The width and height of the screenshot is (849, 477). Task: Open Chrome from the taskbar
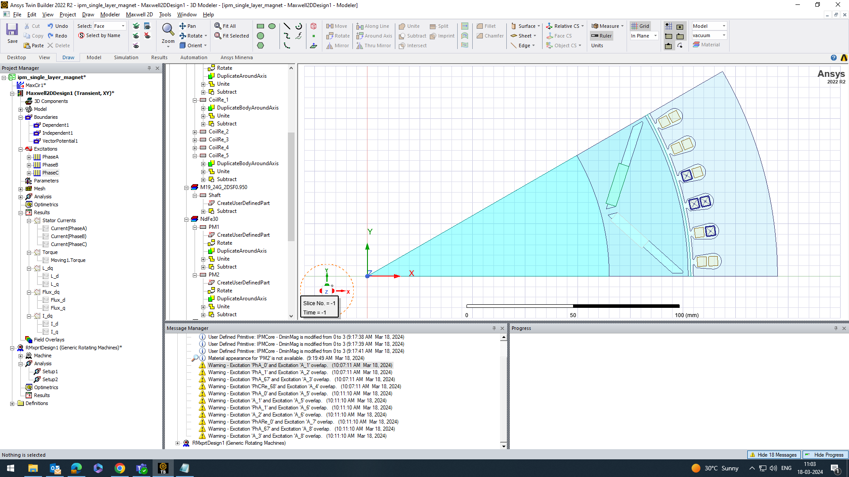point(120,468)
